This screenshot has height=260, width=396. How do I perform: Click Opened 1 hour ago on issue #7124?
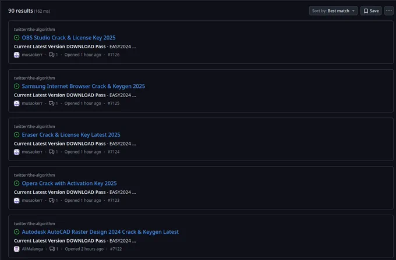(83, 152)
